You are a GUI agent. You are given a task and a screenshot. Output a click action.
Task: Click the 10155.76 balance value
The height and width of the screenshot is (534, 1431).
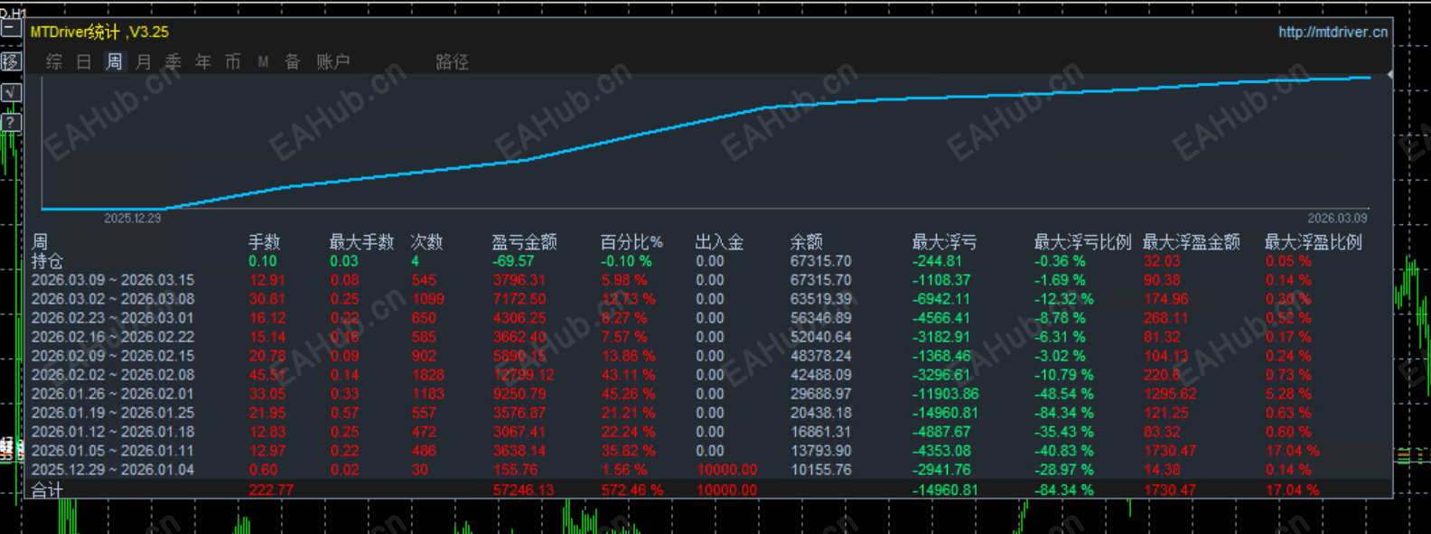point(821,470)
